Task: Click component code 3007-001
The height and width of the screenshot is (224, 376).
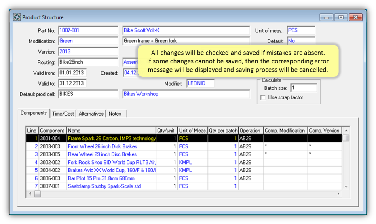Action: [x=53, y=186]
